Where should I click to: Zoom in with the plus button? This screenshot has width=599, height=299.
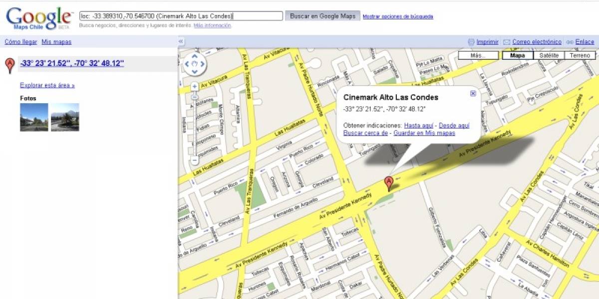click(x=195, y=86)
